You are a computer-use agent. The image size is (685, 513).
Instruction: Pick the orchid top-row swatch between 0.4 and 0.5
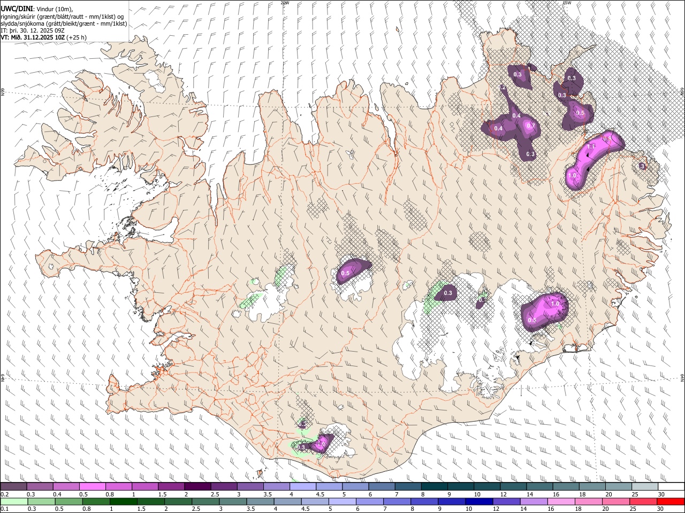click(x=66, y=487)
